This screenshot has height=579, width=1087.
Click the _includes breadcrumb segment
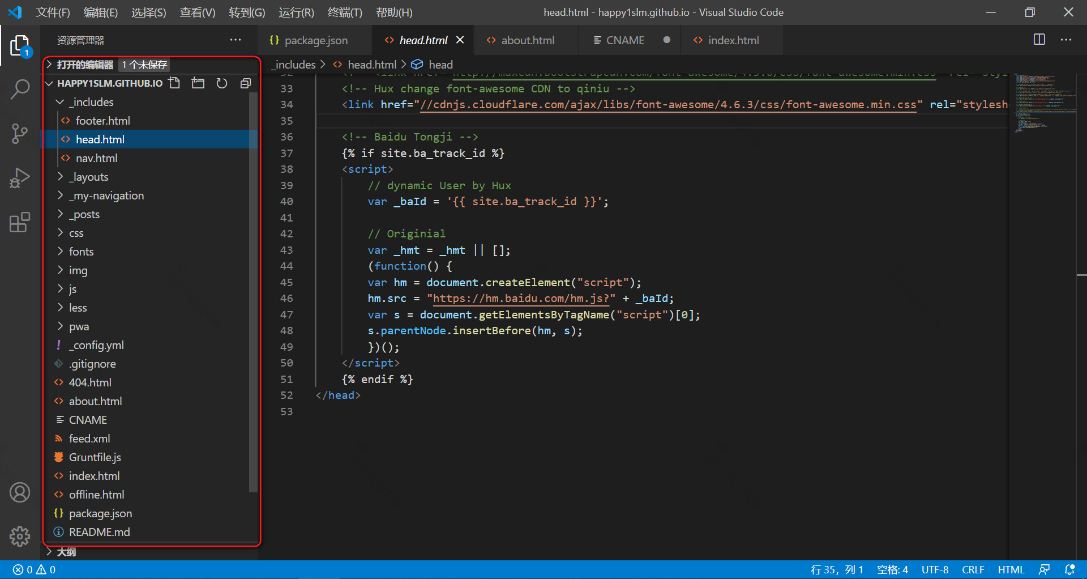[x=293, y=65]
